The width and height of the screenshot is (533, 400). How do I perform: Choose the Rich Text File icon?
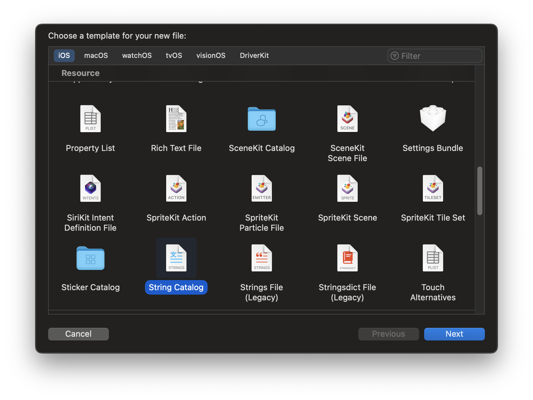click(176, 119)
